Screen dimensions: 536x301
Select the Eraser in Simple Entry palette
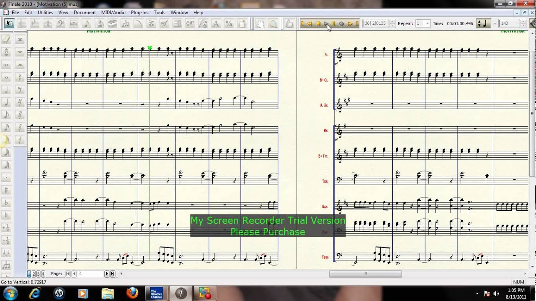point(6,40)
